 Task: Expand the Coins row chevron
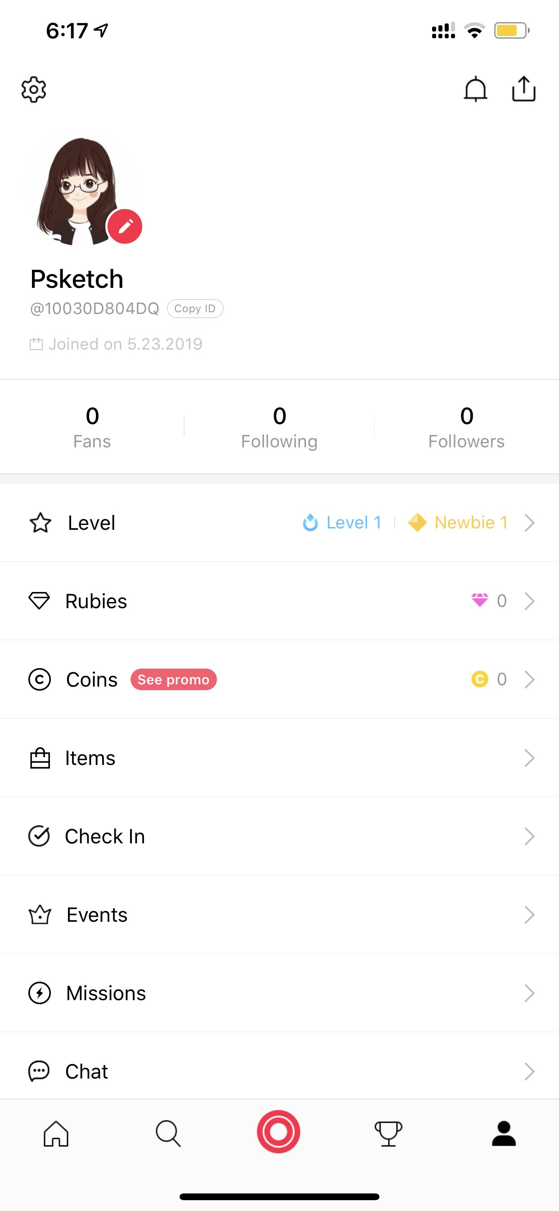529,679
